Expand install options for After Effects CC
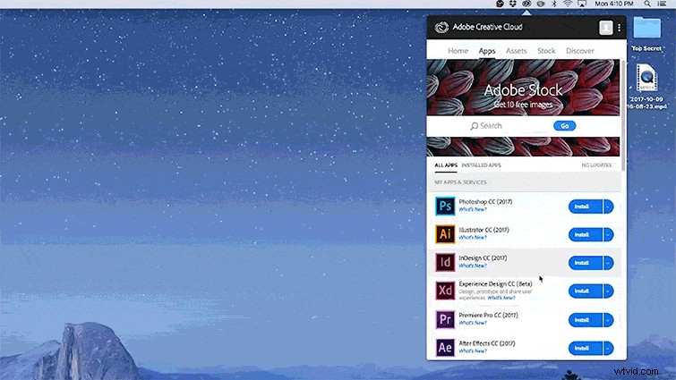 (608, 348)
